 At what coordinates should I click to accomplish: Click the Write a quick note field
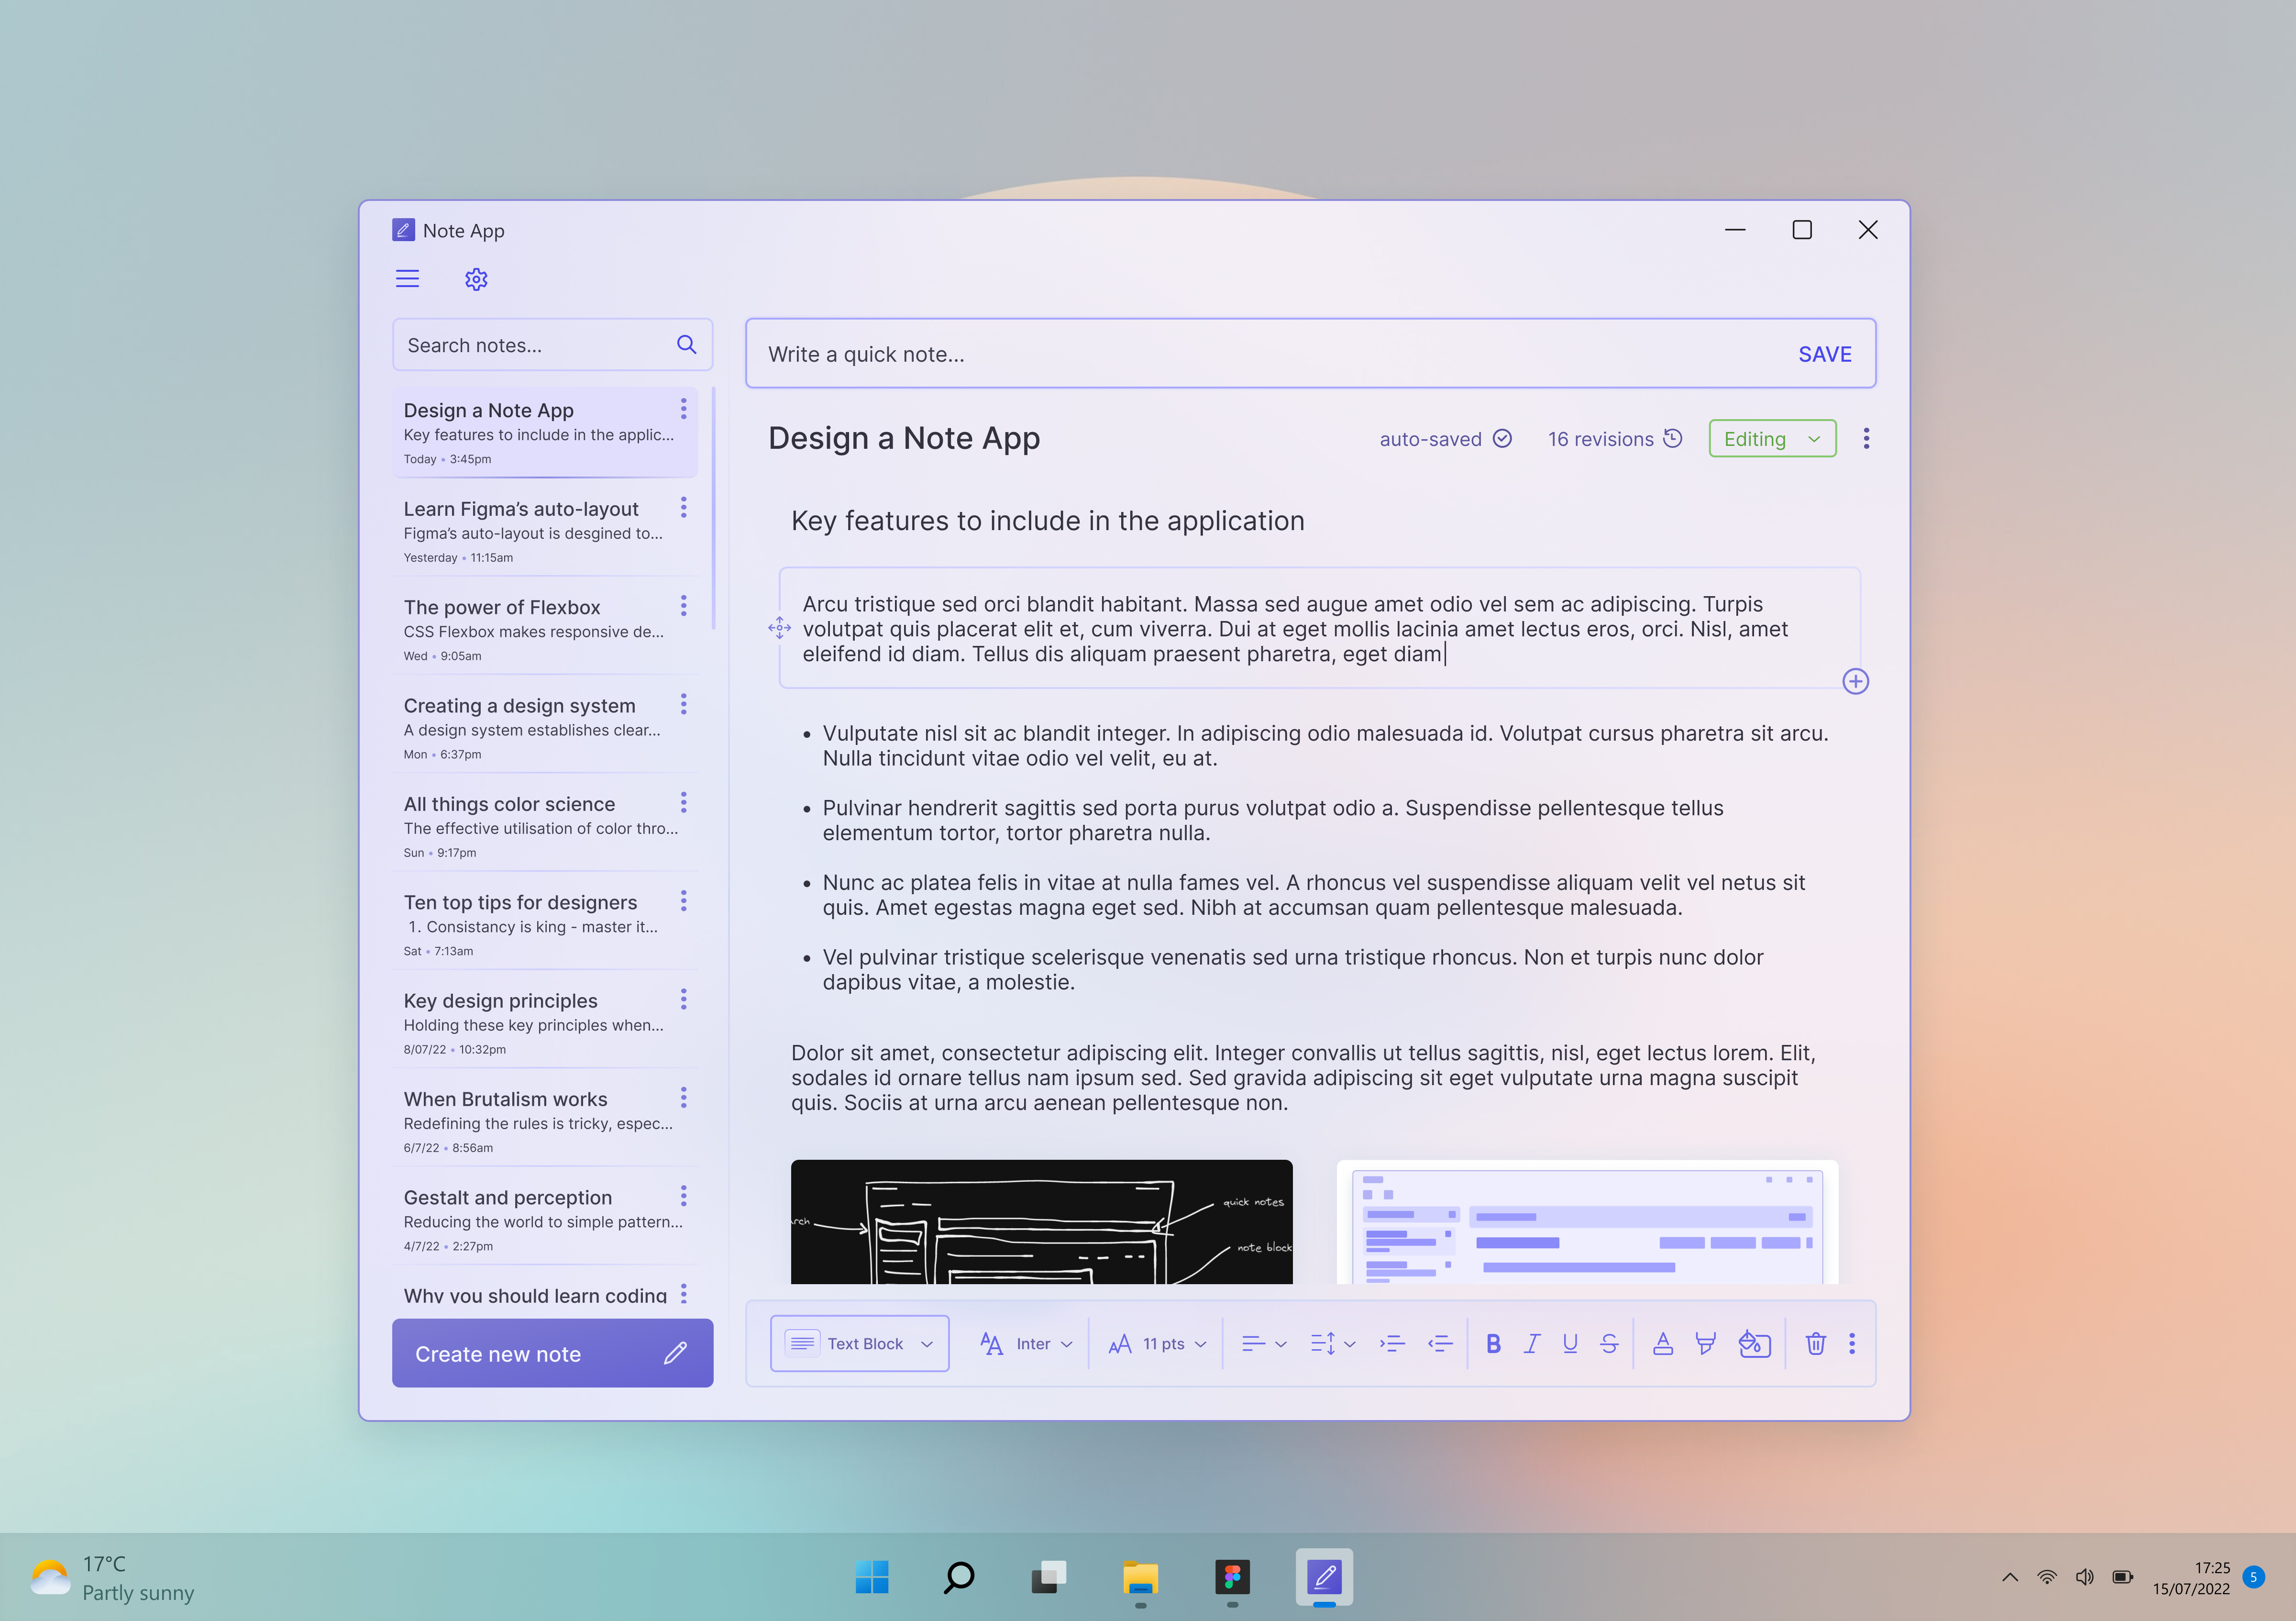[1100, 353]
